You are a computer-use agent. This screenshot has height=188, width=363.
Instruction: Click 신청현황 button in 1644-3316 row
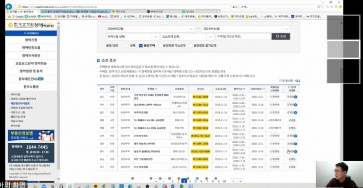click(274, 167)
